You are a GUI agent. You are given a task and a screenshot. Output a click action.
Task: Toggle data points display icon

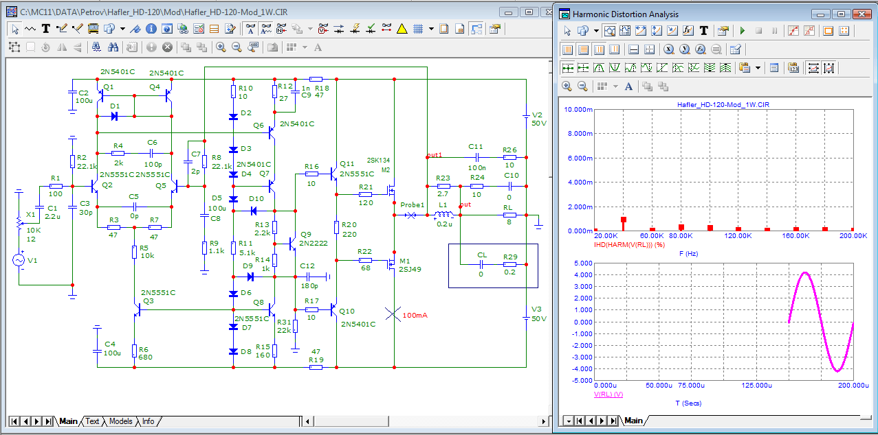pyautogui.click(x=793, y=31)
